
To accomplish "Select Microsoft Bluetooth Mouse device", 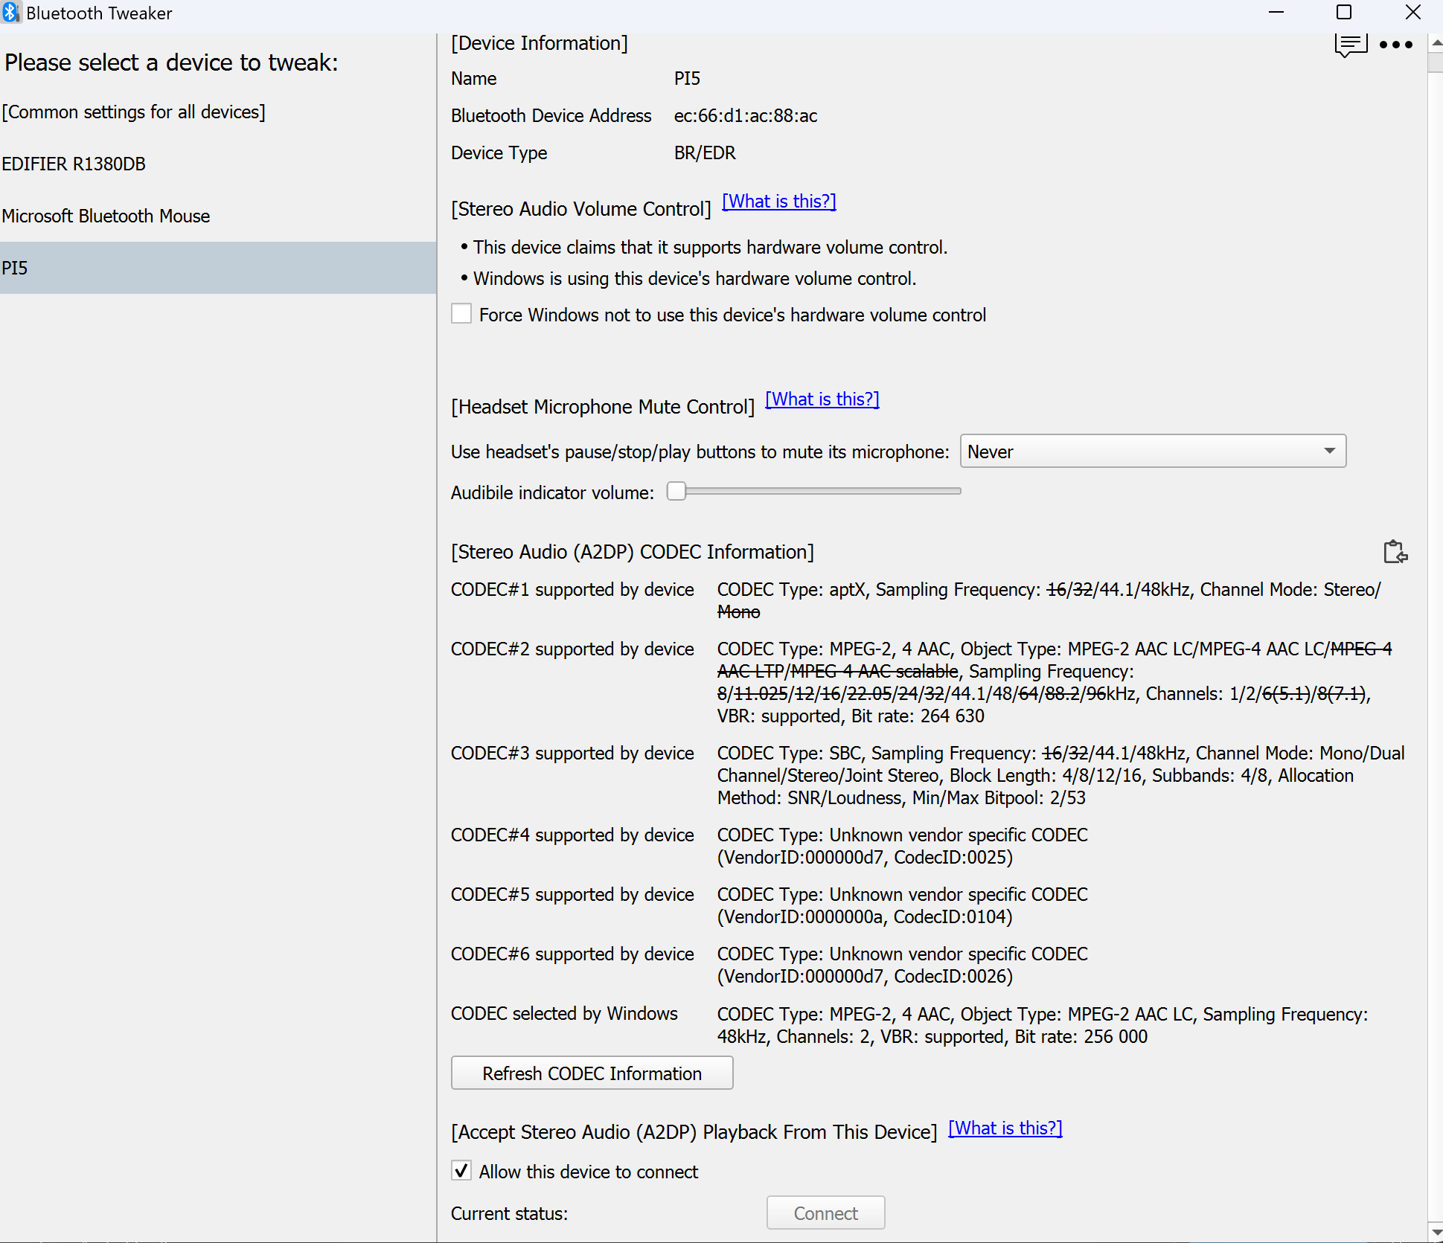I will (106, 216).
